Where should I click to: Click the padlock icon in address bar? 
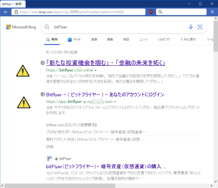click(x=16, y=12)
